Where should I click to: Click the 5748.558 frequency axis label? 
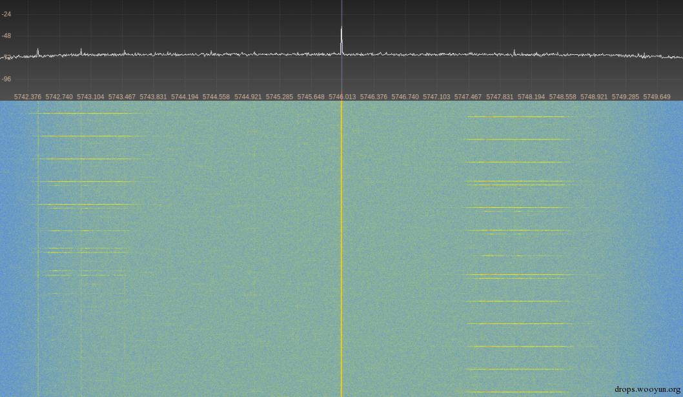click(x=562, y=97)
